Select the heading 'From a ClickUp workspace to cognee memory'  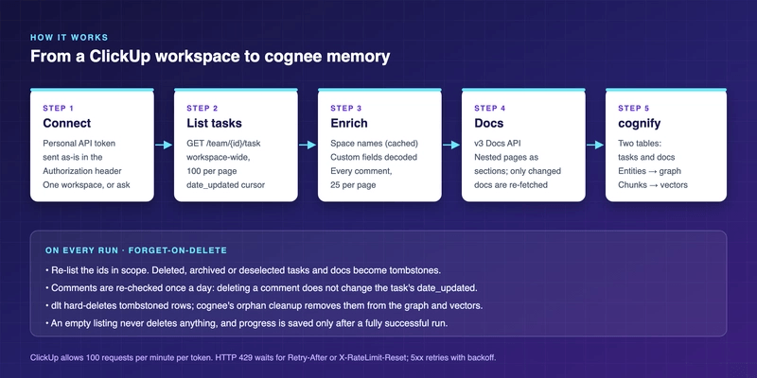pyautogui.click(x=210, y=57)
